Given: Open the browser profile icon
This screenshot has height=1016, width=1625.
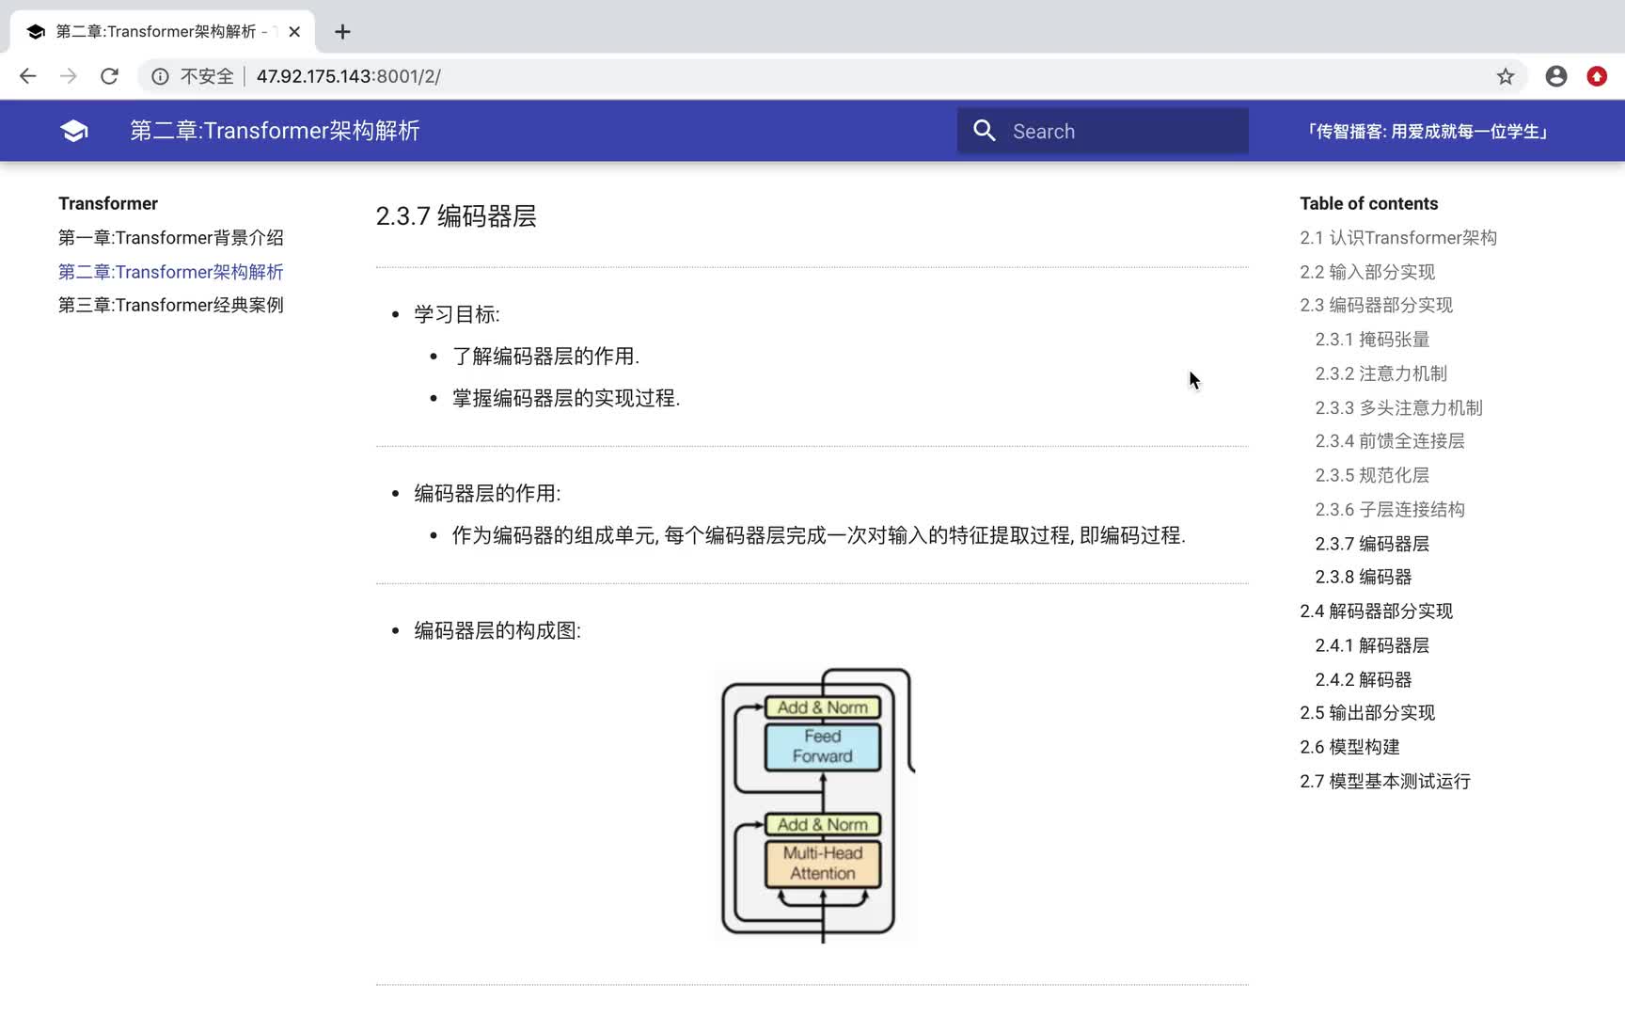Looking at the screenshot, I should [x=1556, y=76].
